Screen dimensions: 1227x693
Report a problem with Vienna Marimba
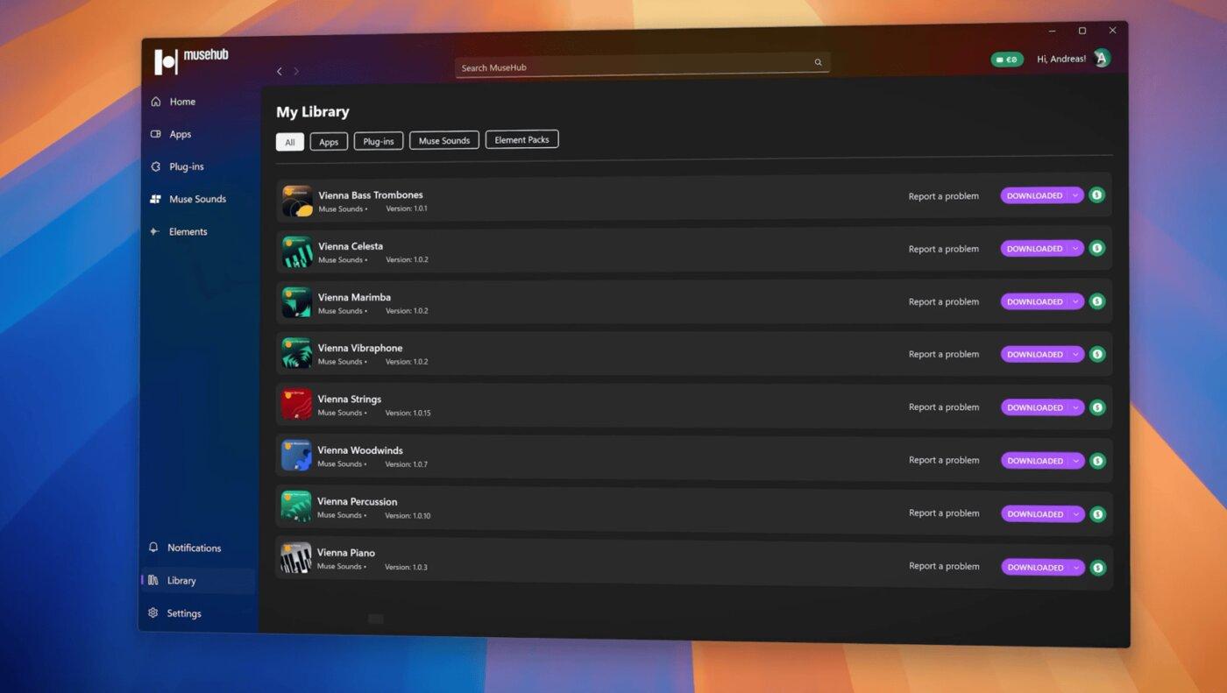pos(943,301)
